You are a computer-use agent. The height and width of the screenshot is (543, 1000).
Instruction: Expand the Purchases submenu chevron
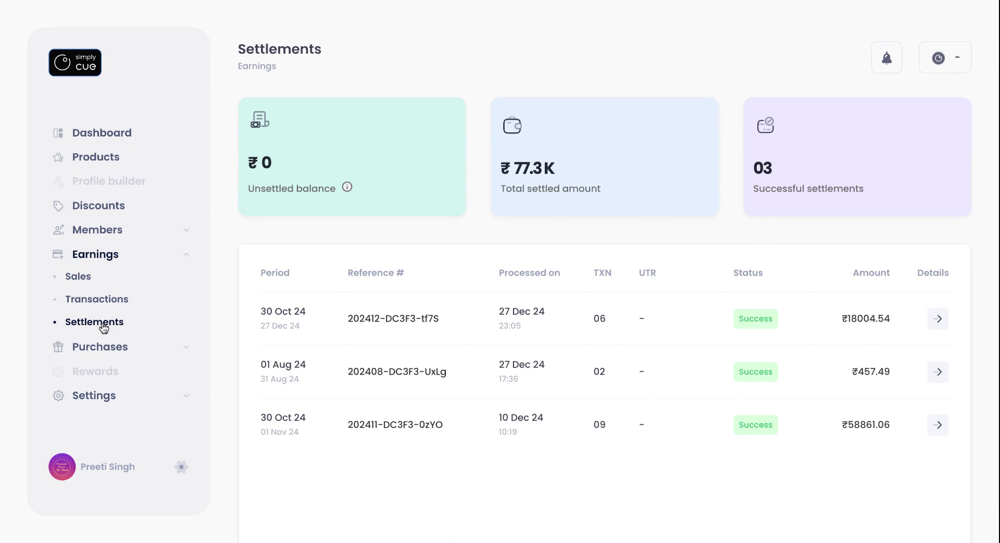pos(186,347)
